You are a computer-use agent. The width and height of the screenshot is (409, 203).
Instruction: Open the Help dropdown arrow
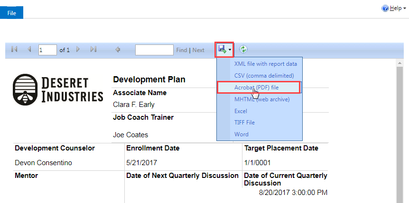pos(404,9)
